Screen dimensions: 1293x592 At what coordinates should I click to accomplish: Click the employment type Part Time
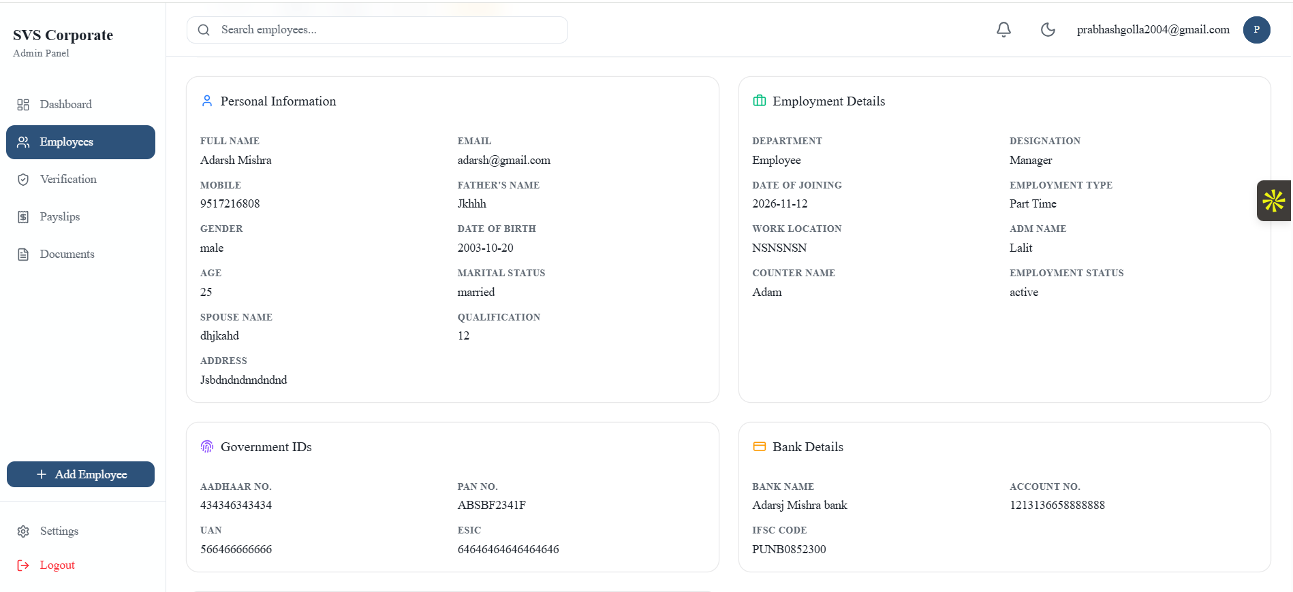[x=1033, y=204]
